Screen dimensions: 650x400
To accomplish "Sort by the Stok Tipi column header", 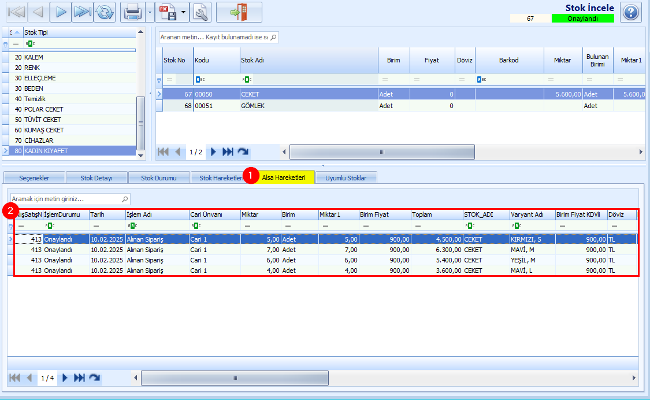I will (x=79, y=32).
